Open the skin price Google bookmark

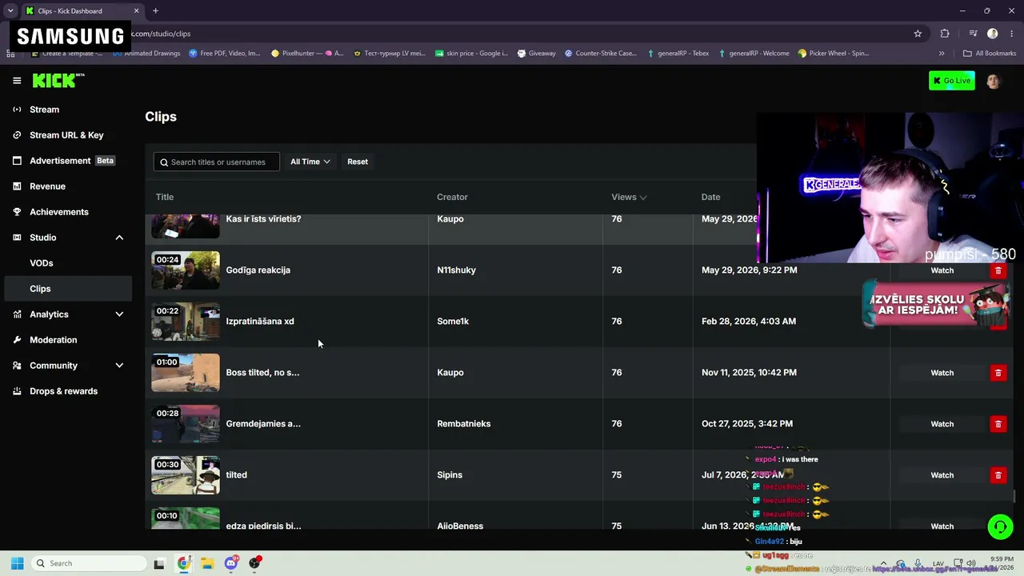[x=471, y=54]
